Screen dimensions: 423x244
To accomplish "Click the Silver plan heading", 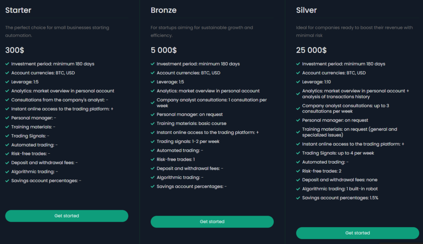I will click(306, 10).
